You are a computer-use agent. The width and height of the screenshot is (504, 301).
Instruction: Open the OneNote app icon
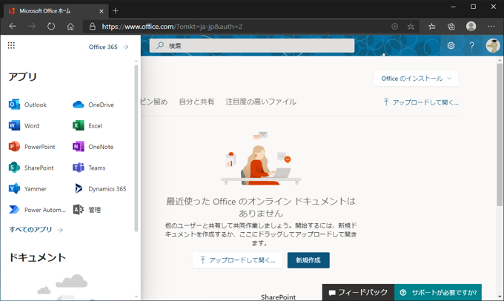point(78,147)
